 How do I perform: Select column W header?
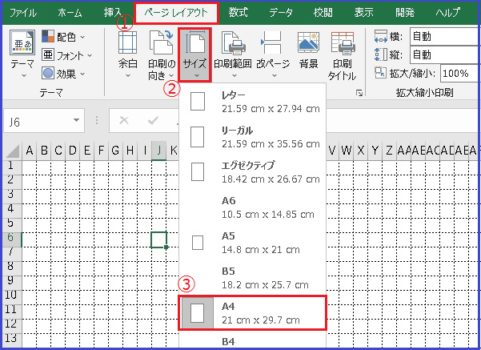tap(346, 151)
